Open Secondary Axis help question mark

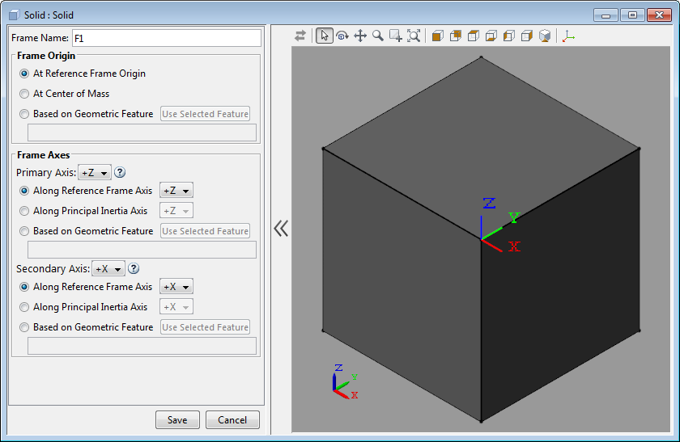tap(134, 268)
